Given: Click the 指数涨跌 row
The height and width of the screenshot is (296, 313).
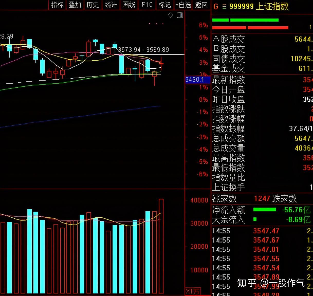Looking at the screenshot, I should [x=262, y=109].
